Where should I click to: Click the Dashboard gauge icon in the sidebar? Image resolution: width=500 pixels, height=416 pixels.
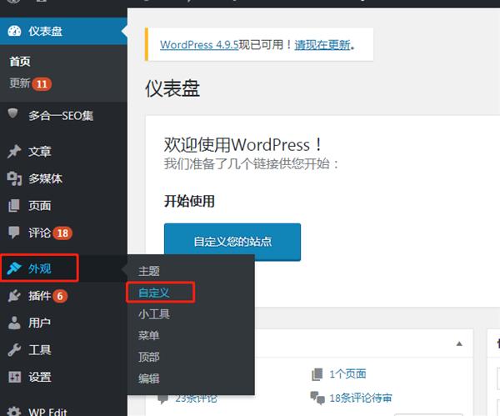14,32
